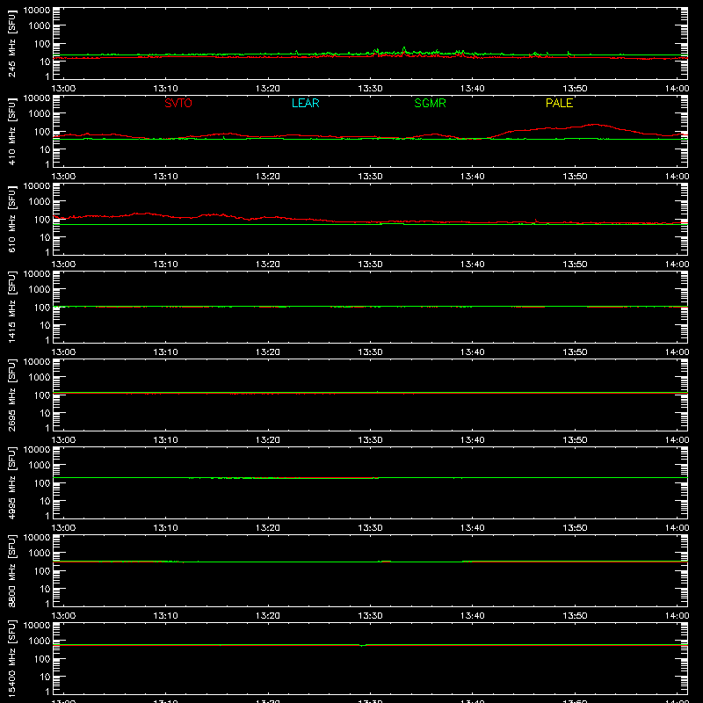
Task: Click 13:20 time label below 610 MHz plot
Action: point(268,265)
